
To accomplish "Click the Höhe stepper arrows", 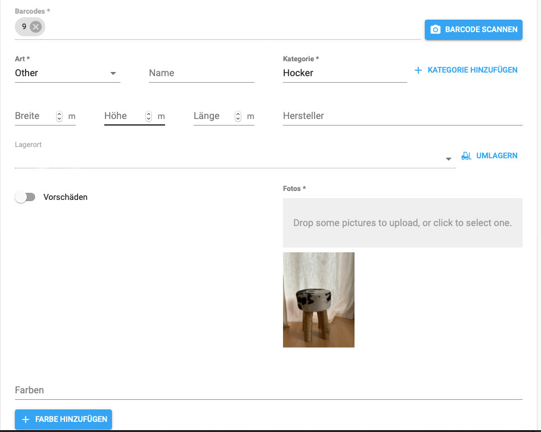I will pos(148,116).
